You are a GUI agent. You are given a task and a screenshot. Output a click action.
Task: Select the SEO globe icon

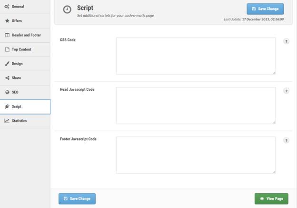click(7, 92)
